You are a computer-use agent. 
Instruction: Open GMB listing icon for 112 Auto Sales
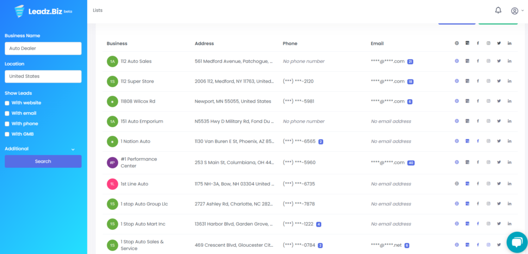click(x=467, y=61)
